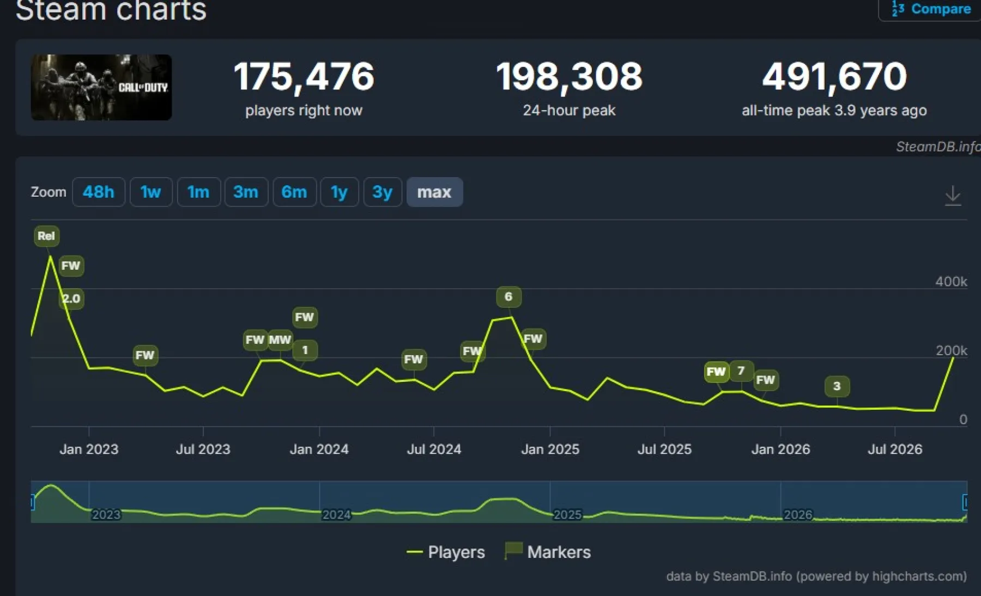Image resolution: width=981 pixels, height=596 pixels.
Task: Click the FW marker right of marker 7
Action: pyautogui.click(x=766, y=380)
